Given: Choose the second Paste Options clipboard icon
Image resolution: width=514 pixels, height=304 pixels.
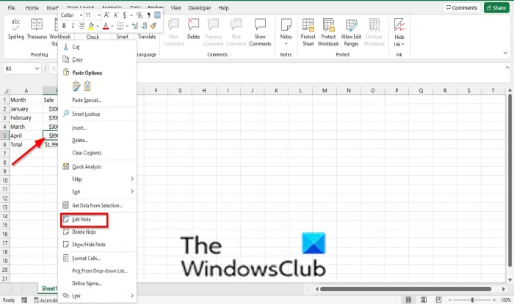Looking at the screenshot, I should tap(87, 86).
